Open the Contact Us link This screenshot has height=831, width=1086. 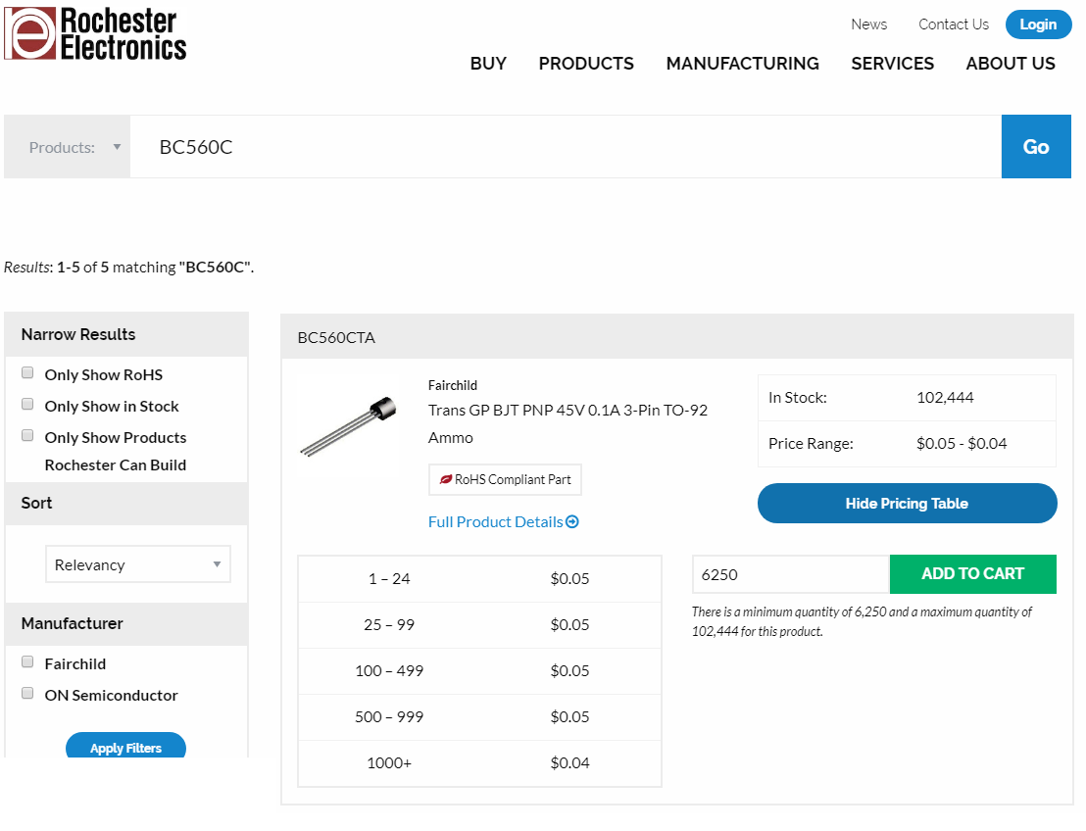click(953, 24)
